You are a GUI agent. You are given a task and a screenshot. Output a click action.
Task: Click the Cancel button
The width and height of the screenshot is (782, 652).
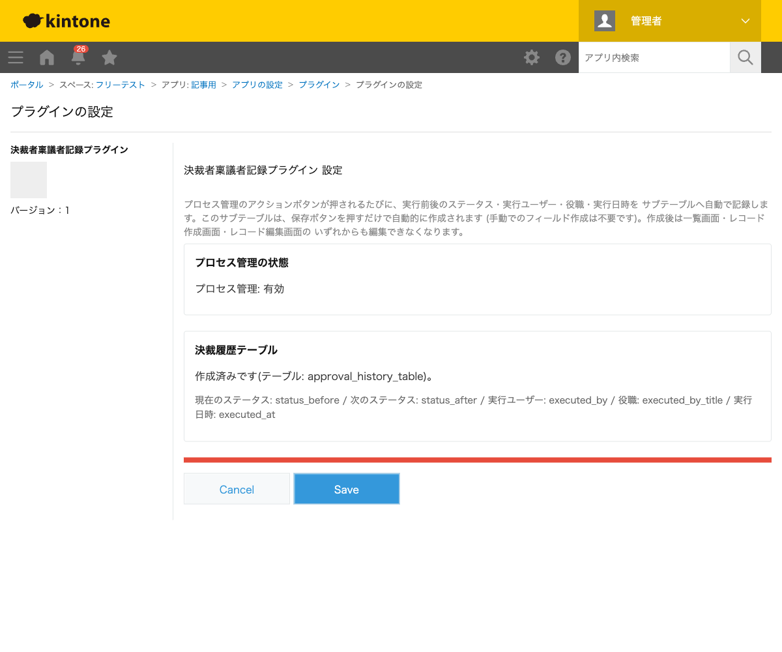point(237,489)
